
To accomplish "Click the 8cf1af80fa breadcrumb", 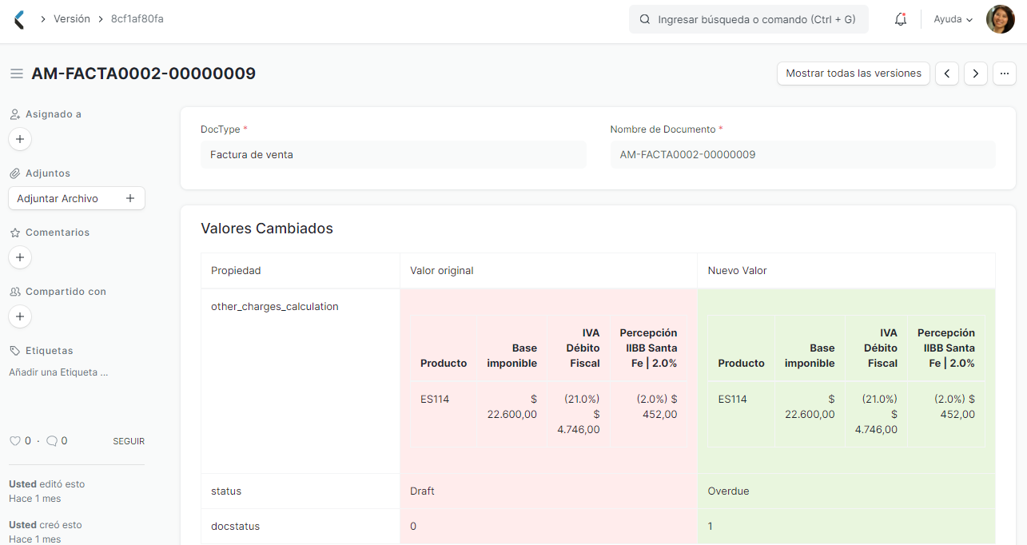I will [137, 18].
